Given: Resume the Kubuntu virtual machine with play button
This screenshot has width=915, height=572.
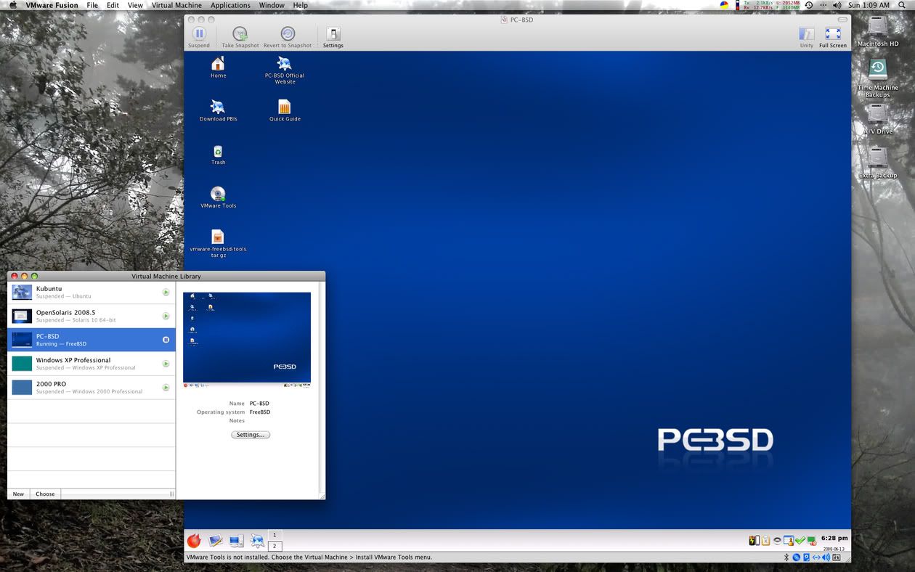Looking at the screenshot, I should [x=166, y=293].
